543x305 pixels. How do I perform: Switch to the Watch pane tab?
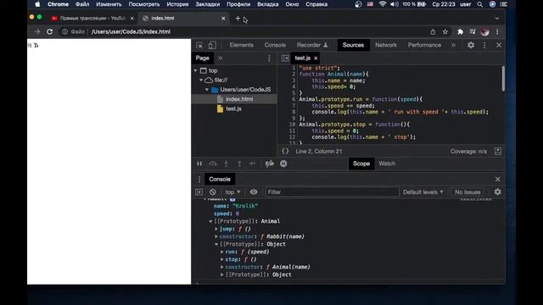387,164
